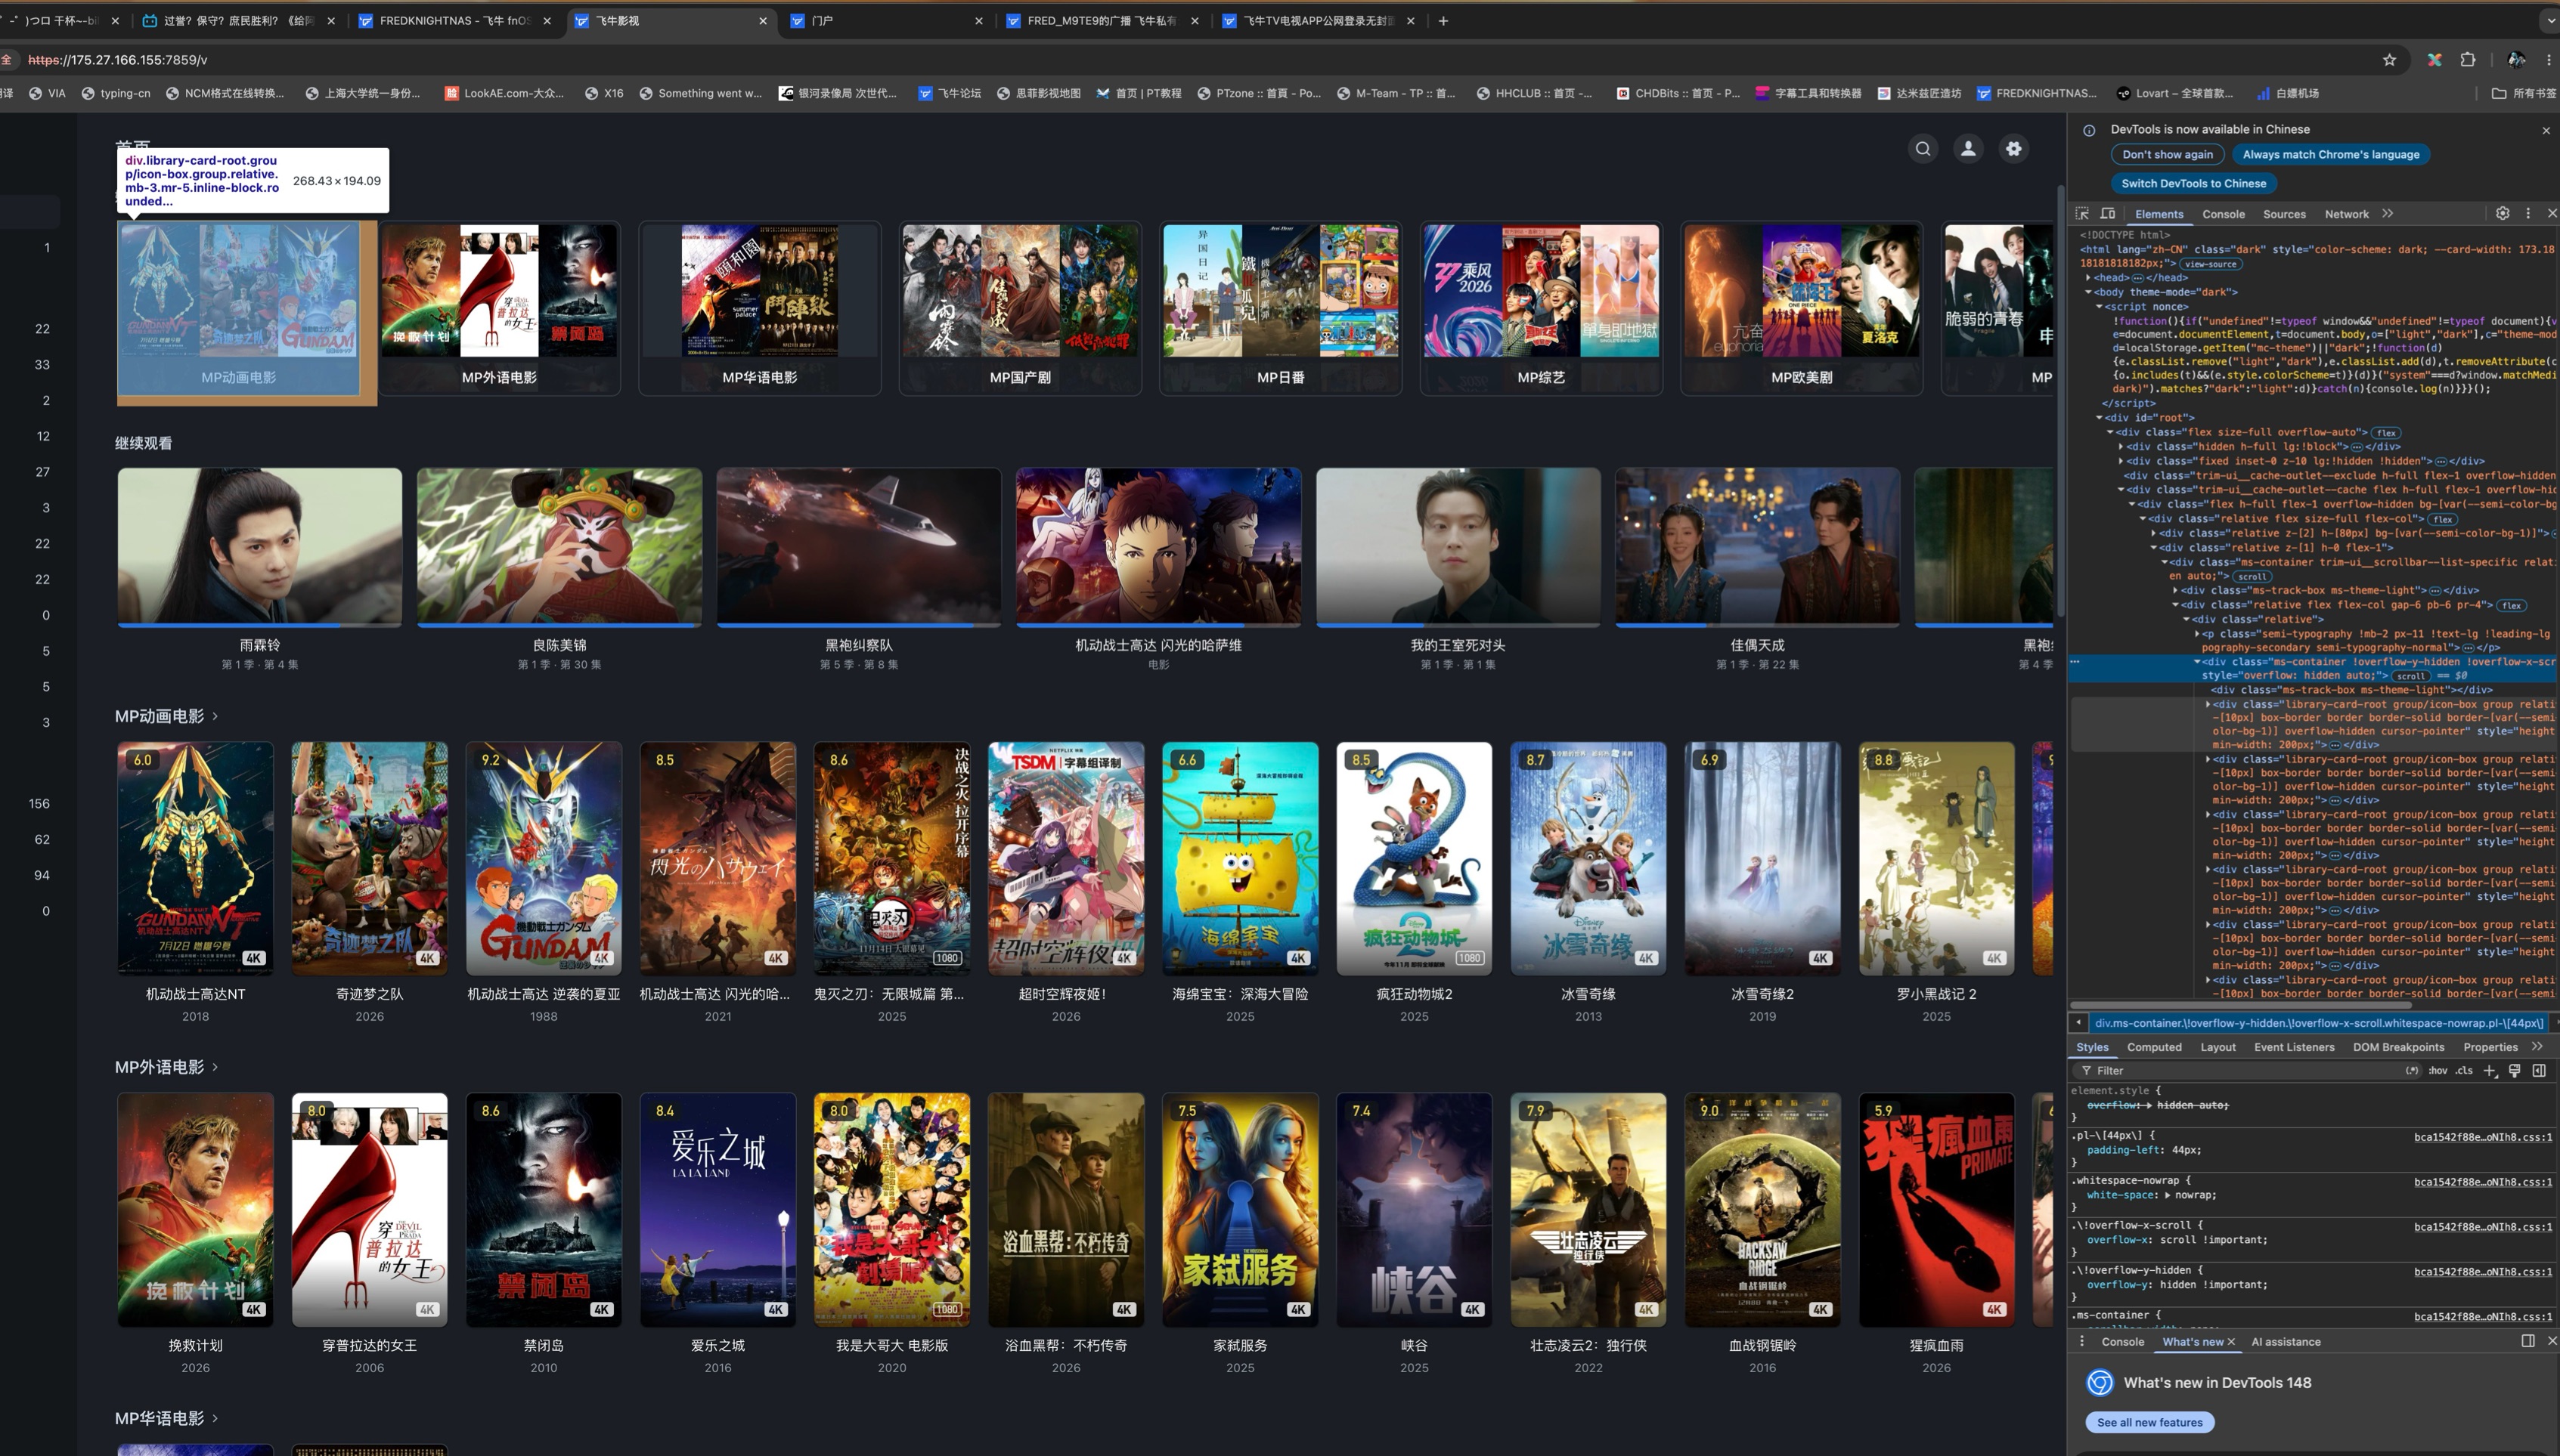Image resolution: width=2560 pixels, height=1456 pixels.
Task: Toggle the computed styles sidebar icon
Action: click(2538, 1070)
